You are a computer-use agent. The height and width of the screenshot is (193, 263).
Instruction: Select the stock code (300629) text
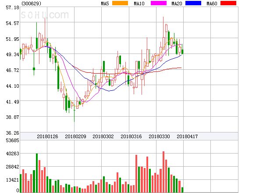[x=31, y=4]
